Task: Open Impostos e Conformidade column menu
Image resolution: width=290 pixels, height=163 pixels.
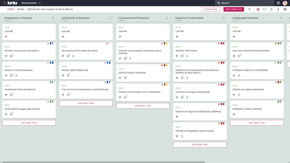Action: [x=224, y=18]
